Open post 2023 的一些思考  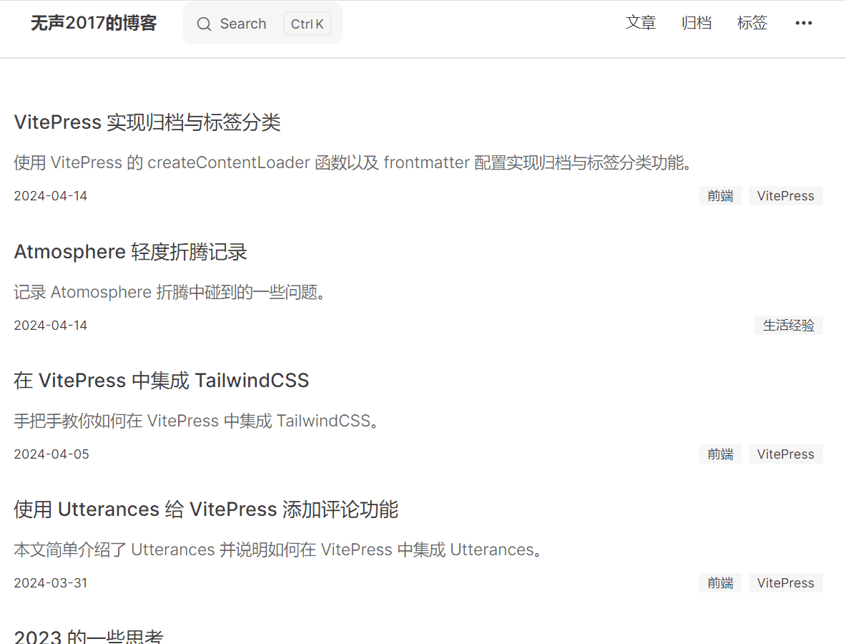pyautogui.click(x=89, y=636)
